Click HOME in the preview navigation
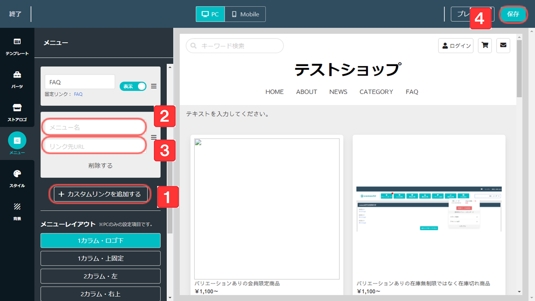The image size is (535, 301). (275, 92)
